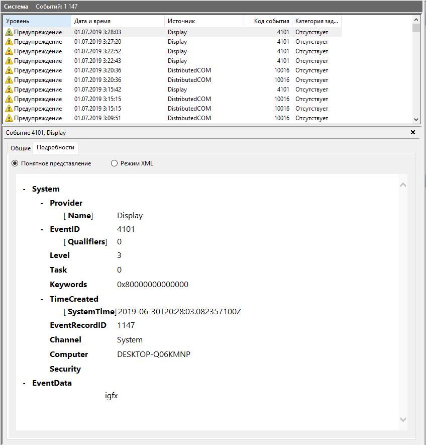Viewport: 426px width, 445px height.
Task: Click warning icon of 3:28:03 event row
Action: click(9, 32)
